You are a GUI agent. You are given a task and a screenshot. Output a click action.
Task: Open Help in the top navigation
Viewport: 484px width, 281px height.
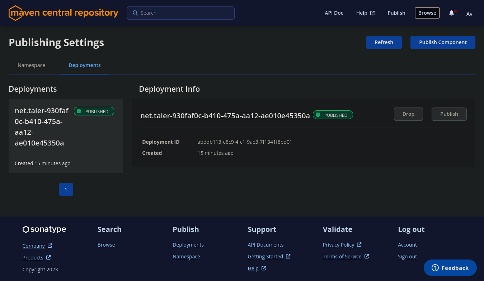[365, 13]
